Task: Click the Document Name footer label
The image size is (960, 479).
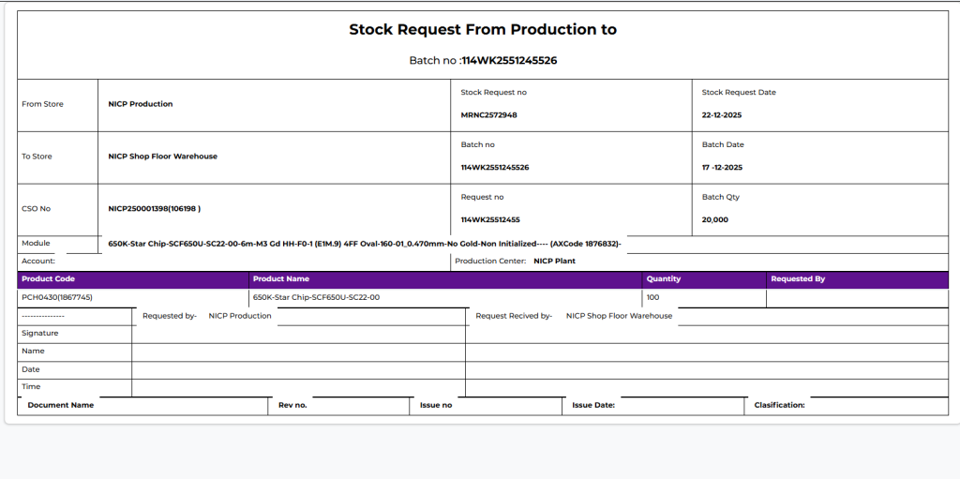Action: (x=61, y=405)
